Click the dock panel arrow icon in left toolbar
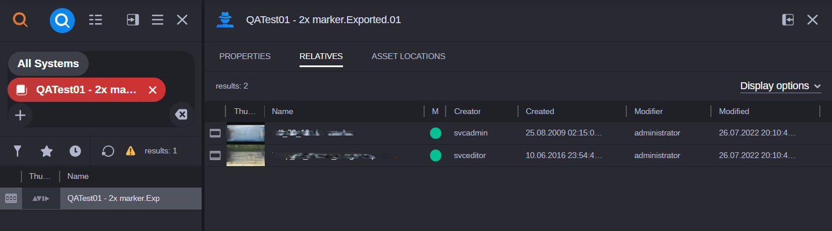 tap(133, 20)
